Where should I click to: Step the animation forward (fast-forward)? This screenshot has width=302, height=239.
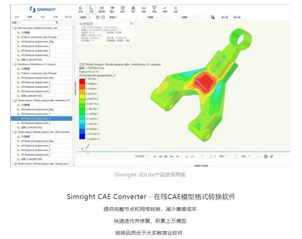pos(172,156)
